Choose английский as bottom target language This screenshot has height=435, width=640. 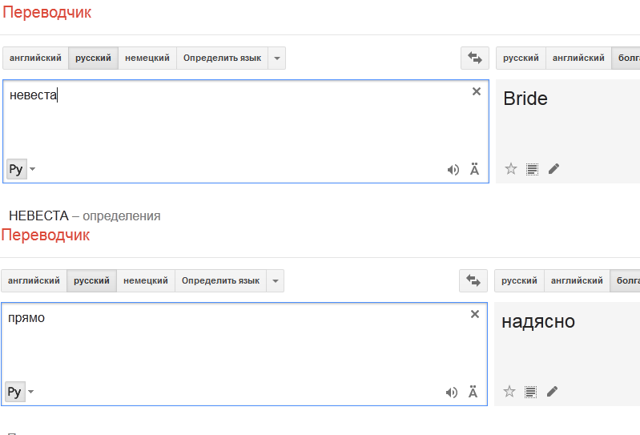(577, 280)
